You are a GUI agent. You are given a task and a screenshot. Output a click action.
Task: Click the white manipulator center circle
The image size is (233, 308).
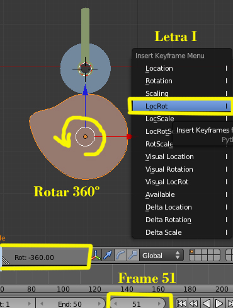[85, 136]
